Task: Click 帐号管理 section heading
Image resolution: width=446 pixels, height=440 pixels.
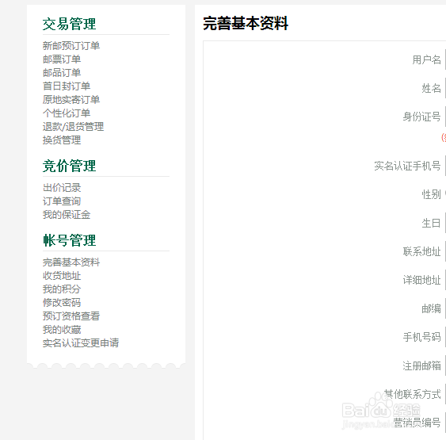Action: (70, 240)
